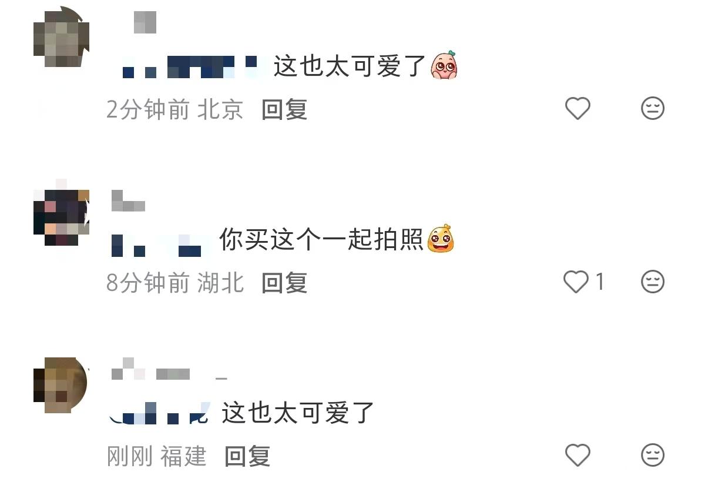
Task: Tap the username above the Fujian comment
Action: click(x=169, y=371)
